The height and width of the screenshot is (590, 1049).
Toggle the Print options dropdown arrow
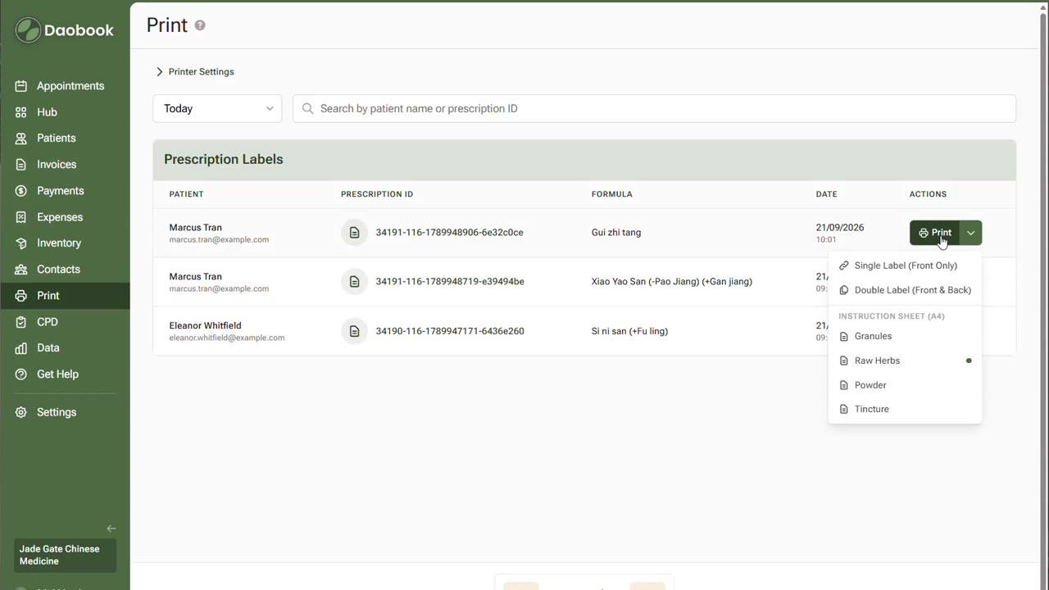(x=970, y=233)
